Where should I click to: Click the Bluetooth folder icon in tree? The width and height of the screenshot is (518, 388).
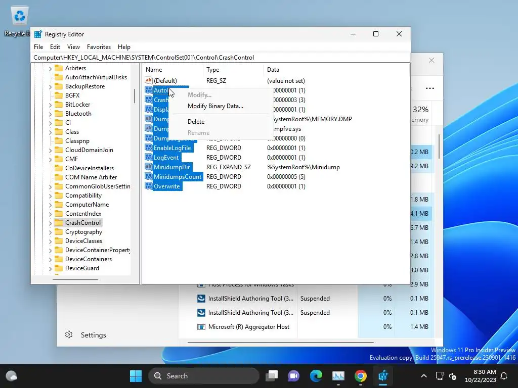click(x=59, y=114)
